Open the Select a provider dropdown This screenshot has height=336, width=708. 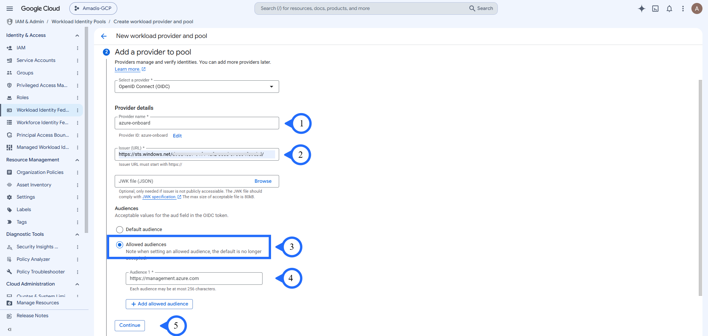(x=197, y=87)
